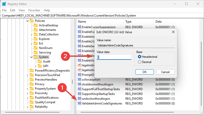Image resolution: width=204 pixels, height=115 pixels.
Task: Click the ValidateAdminCodeSignatures value name
Action: pyautogui.click(x=102, y=103)
